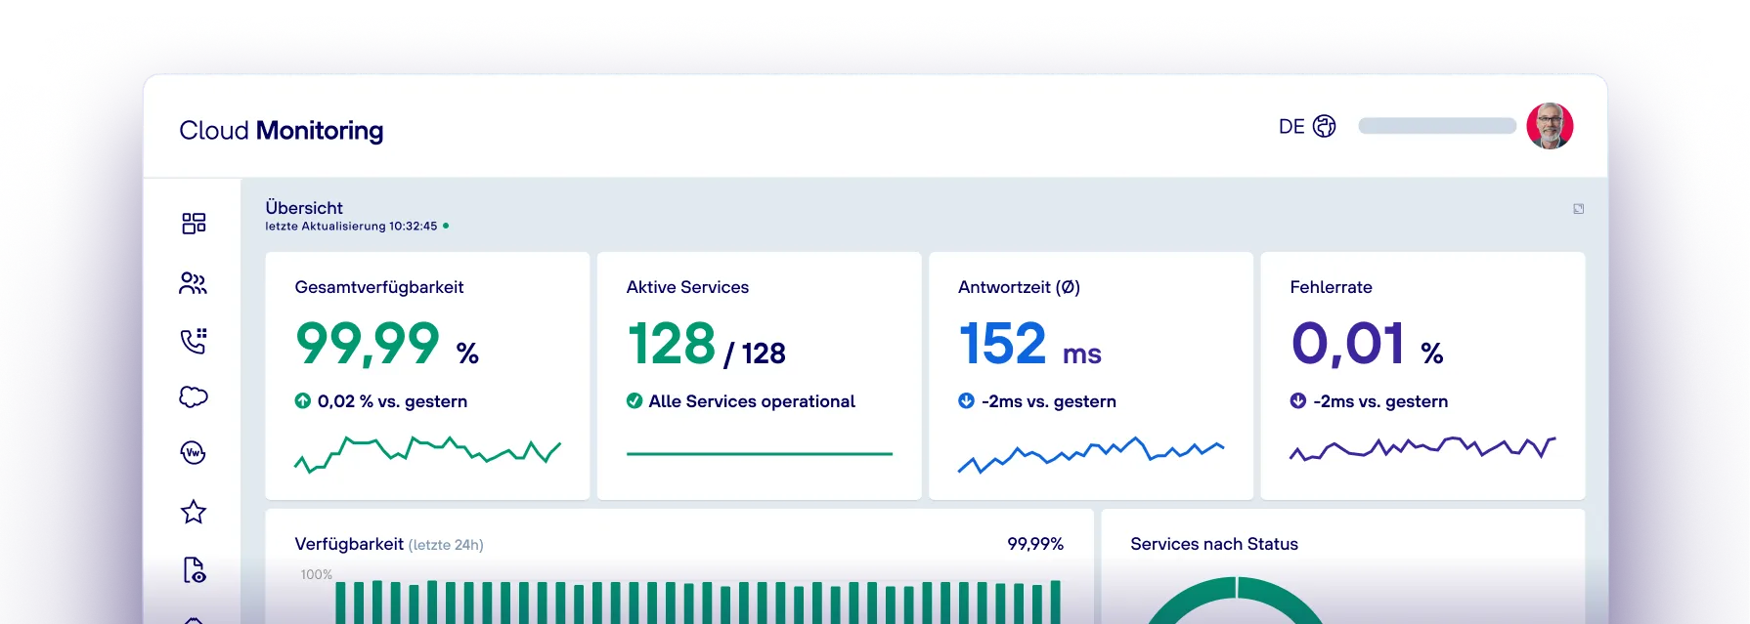The height and width of the screenshot is (624, 1750).
Task: Click the purple down-arrow in Fehlerrate card
Action: point(1298,400)
